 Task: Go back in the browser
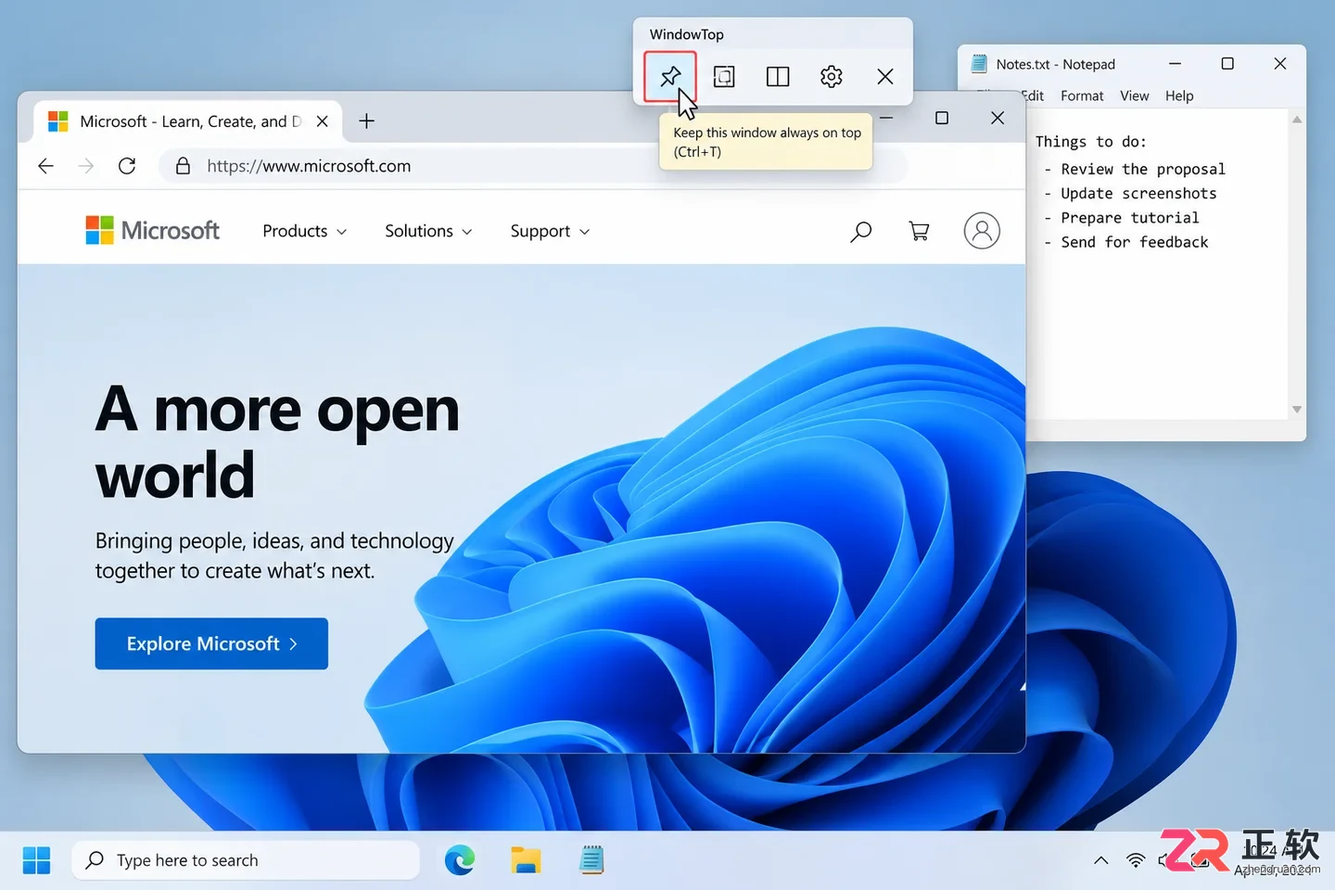click(x=45, y=166)
